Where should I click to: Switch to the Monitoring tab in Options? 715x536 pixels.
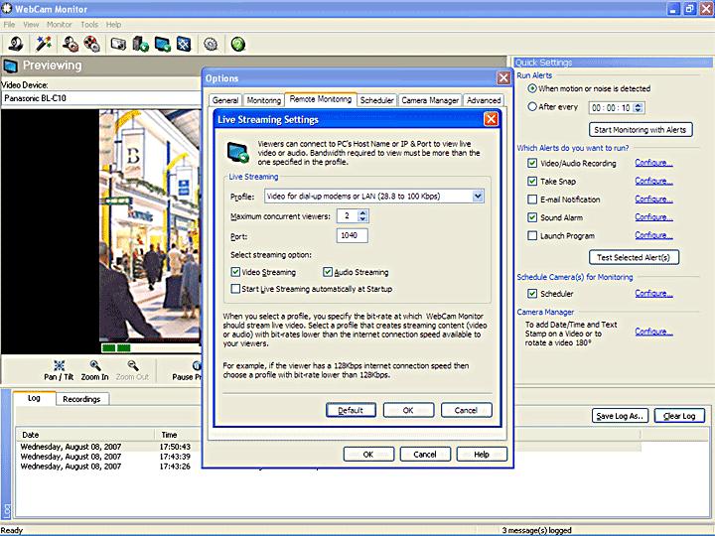[x=263, y=100]
